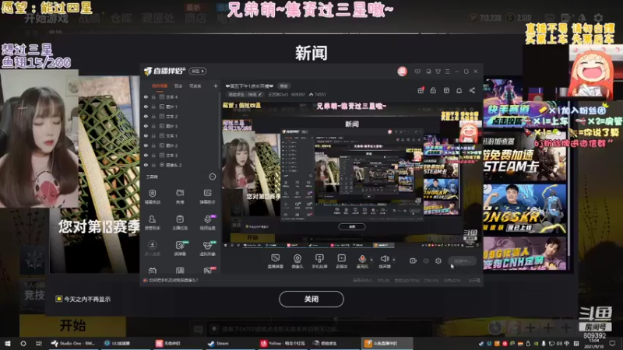This screenshot has height=350, width=623.
Task: Open notifications bell in the companion
Action: coord(459,90)
